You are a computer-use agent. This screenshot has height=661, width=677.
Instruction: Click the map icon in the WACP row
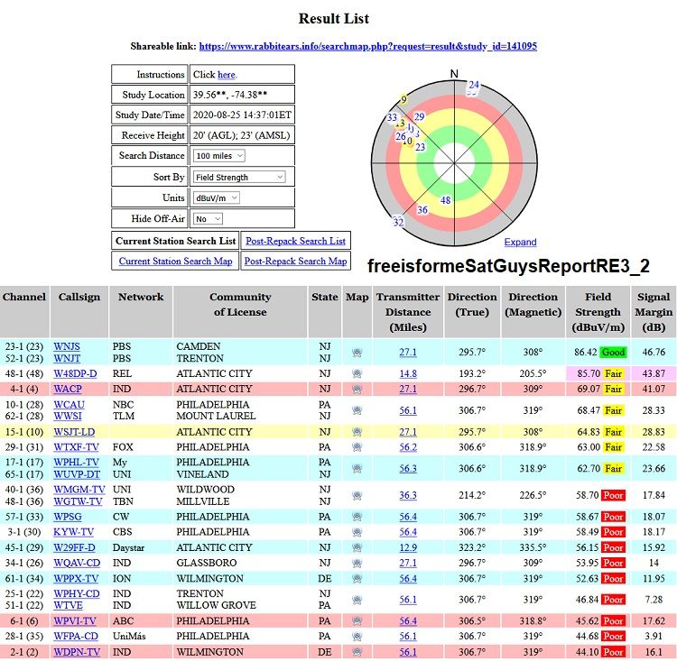[357, 389]
